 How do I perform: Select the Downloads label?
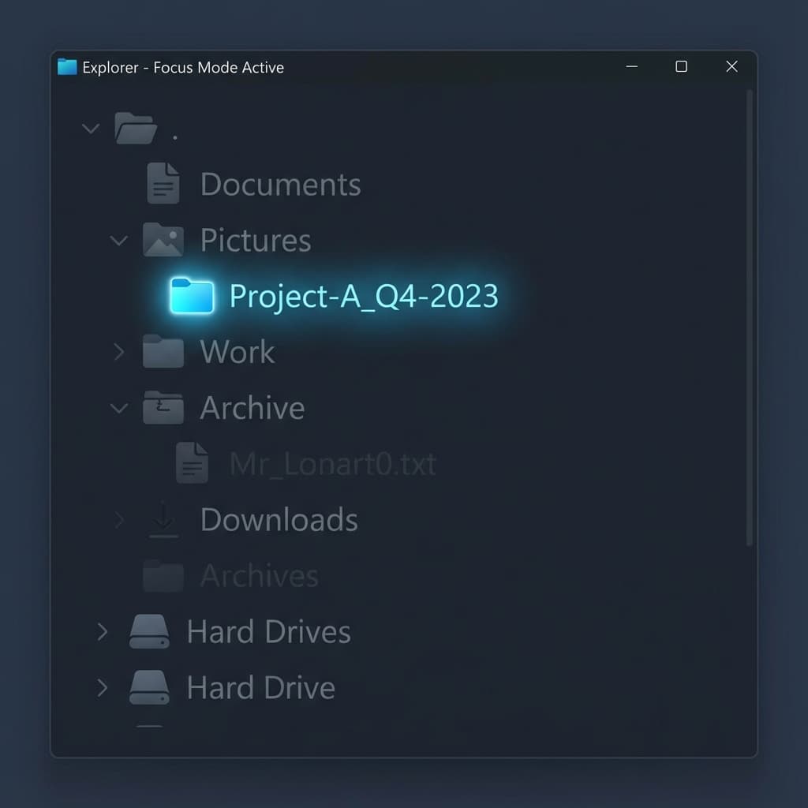[279, 519]
